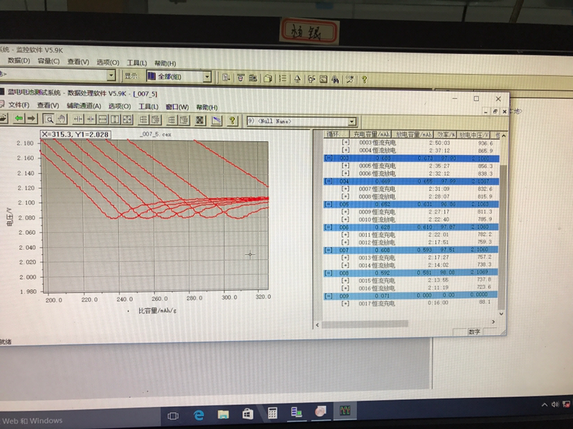Click the green waveform app on taskbar

pos(345,411)
